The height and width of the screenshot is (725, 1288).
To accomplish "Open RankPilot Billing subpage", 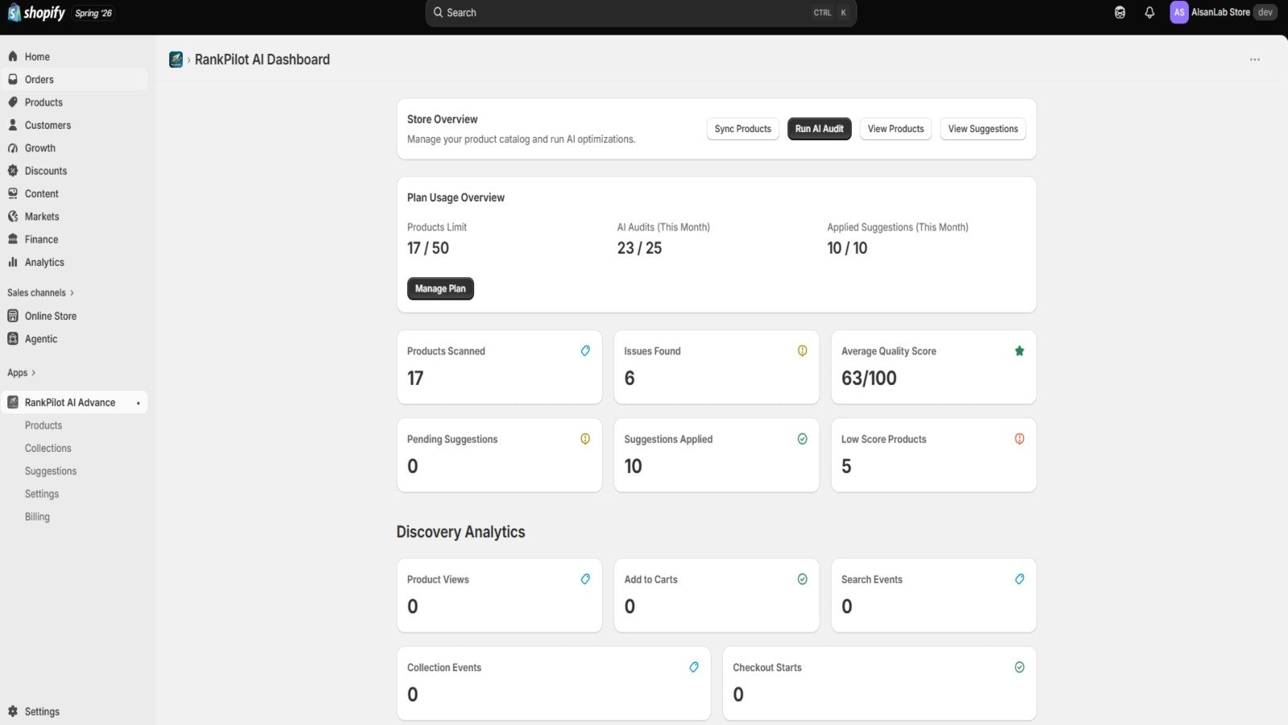I will coord(37,516).
